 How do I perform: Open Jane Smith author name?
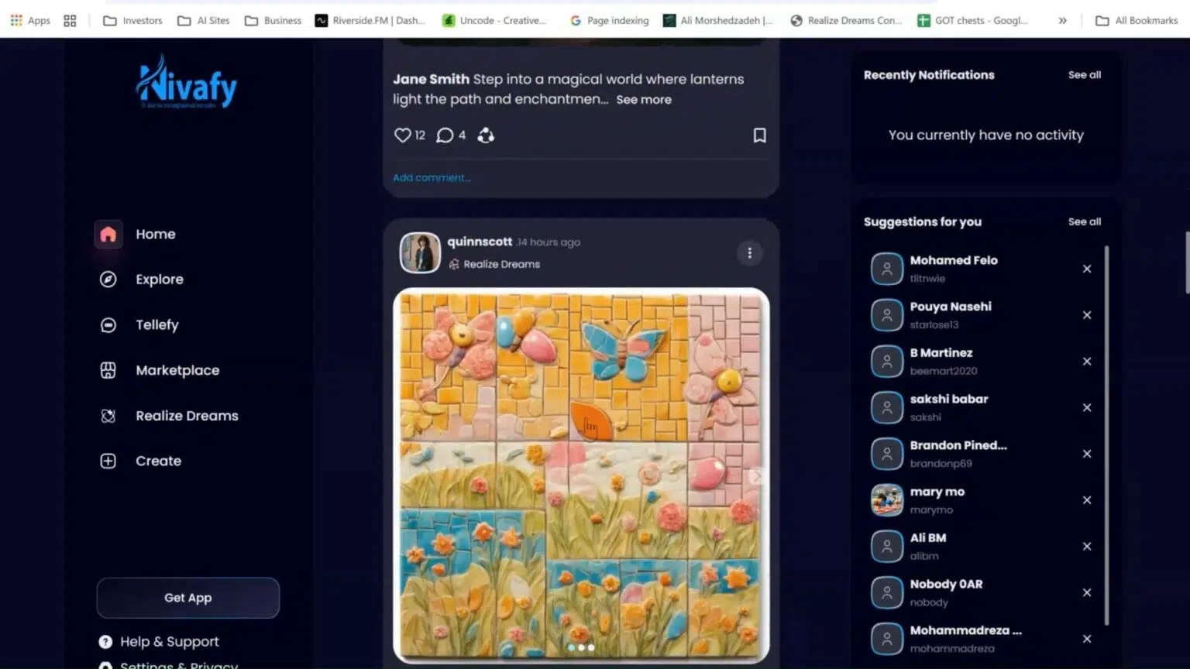[431, 79]
